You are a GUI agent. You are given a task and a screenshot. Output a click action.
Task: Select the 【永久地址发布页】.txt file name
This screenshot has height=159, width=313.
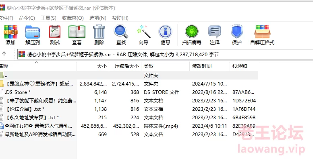click(x=32, y=117)
